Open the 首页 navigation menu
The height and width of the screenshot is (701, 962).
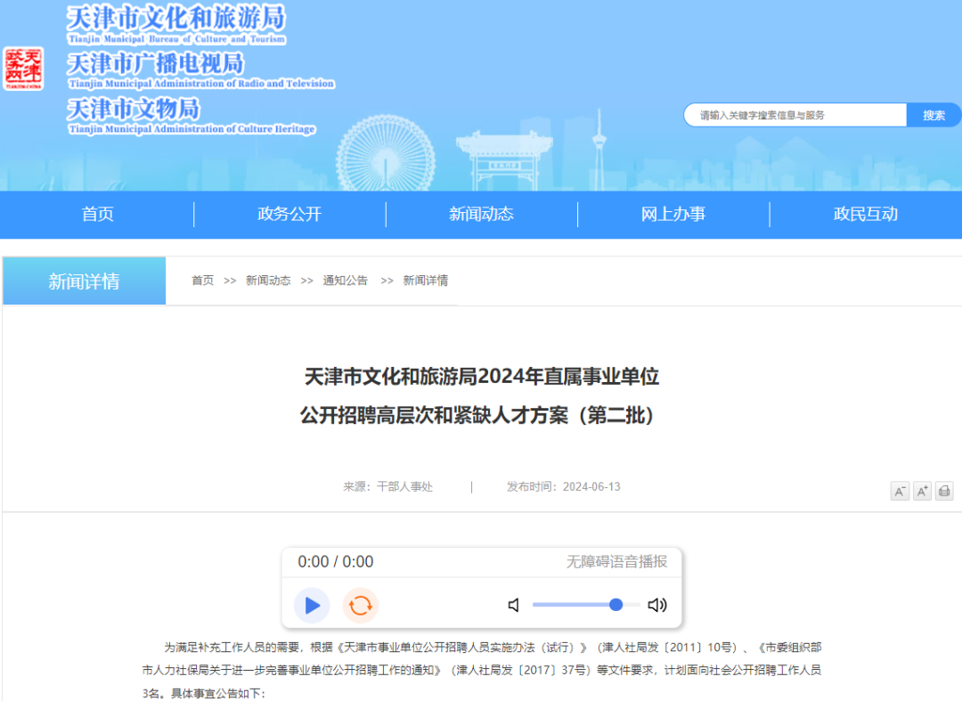(x=96, y=214)
